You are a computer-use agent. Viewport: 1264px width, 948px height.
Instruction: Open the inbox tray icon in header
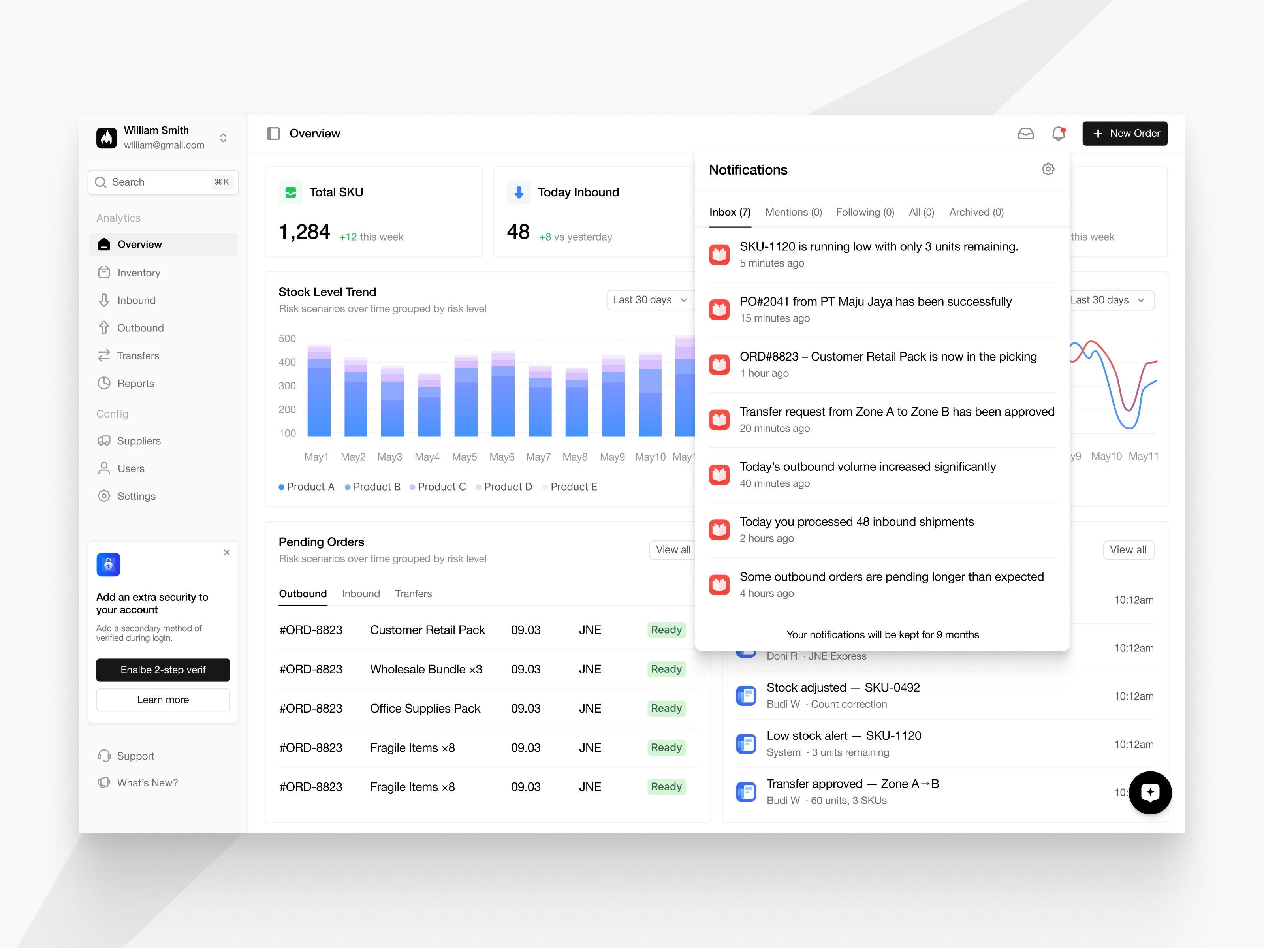(x=1026, y=133)
